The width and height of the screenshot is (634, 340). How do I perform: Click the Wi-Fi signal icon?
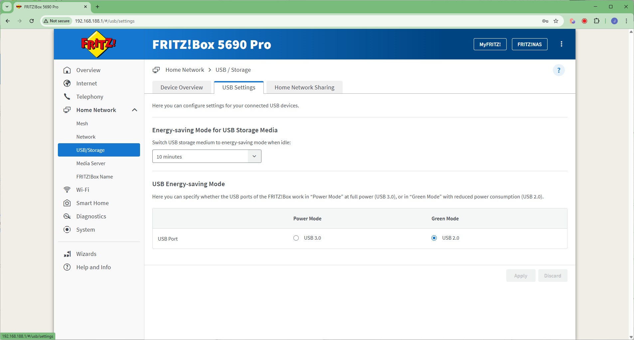point(67,190)
